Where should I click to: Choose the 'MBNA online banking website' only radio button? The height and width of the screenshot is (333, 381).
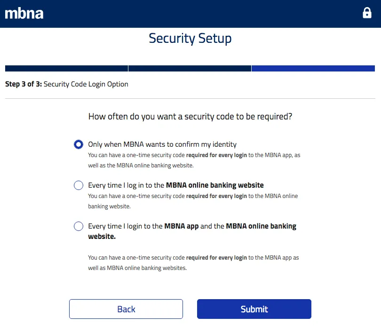pos(79,185)
